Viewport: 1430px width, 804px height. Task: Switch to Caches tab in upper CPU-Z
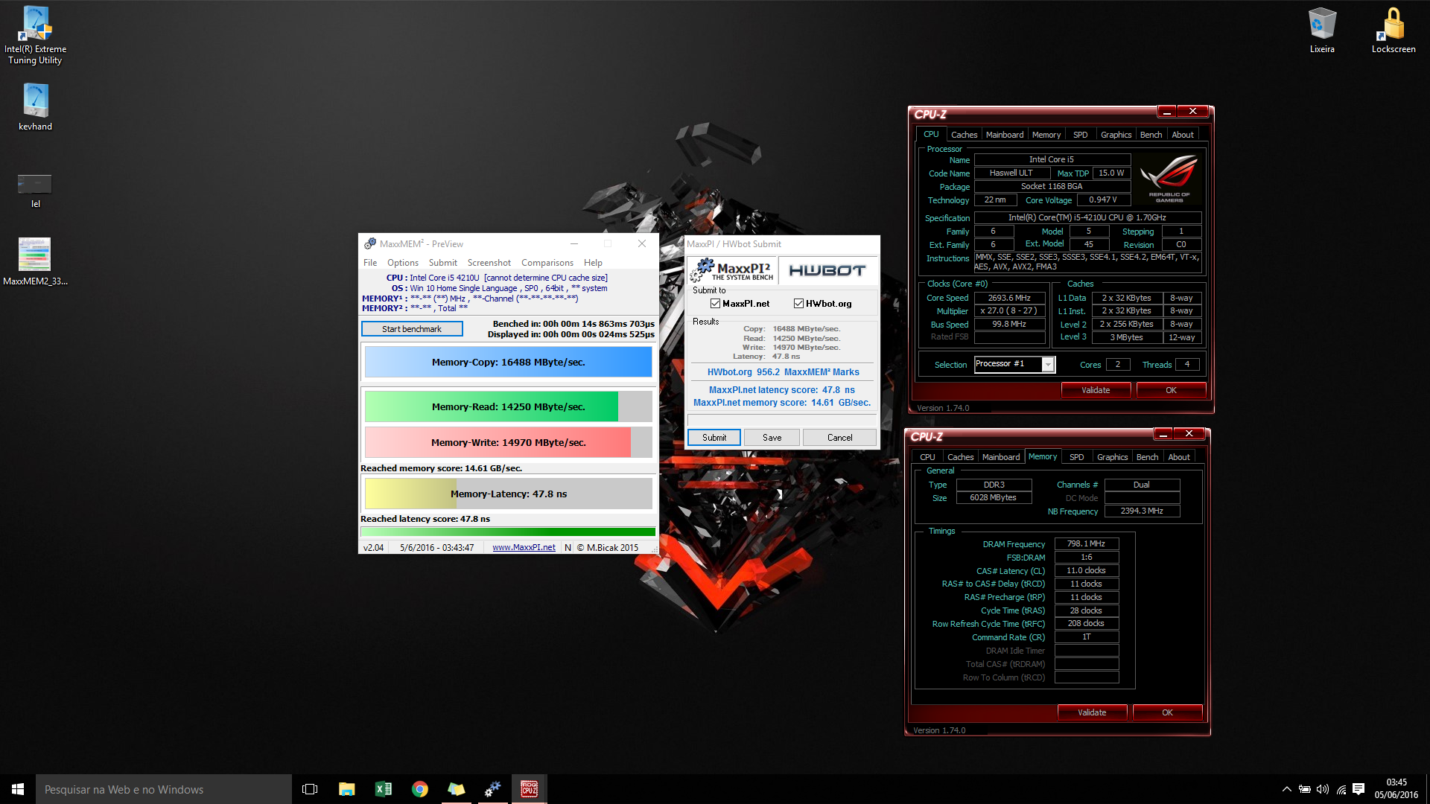tap(964, 135)
